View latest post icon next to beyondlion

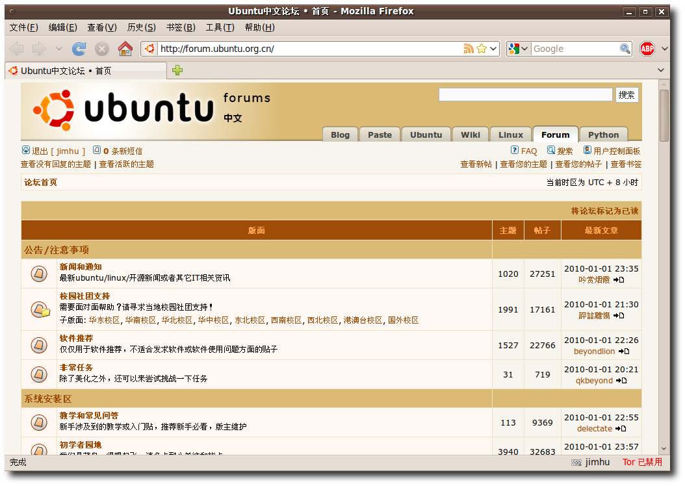click(624, 352)
